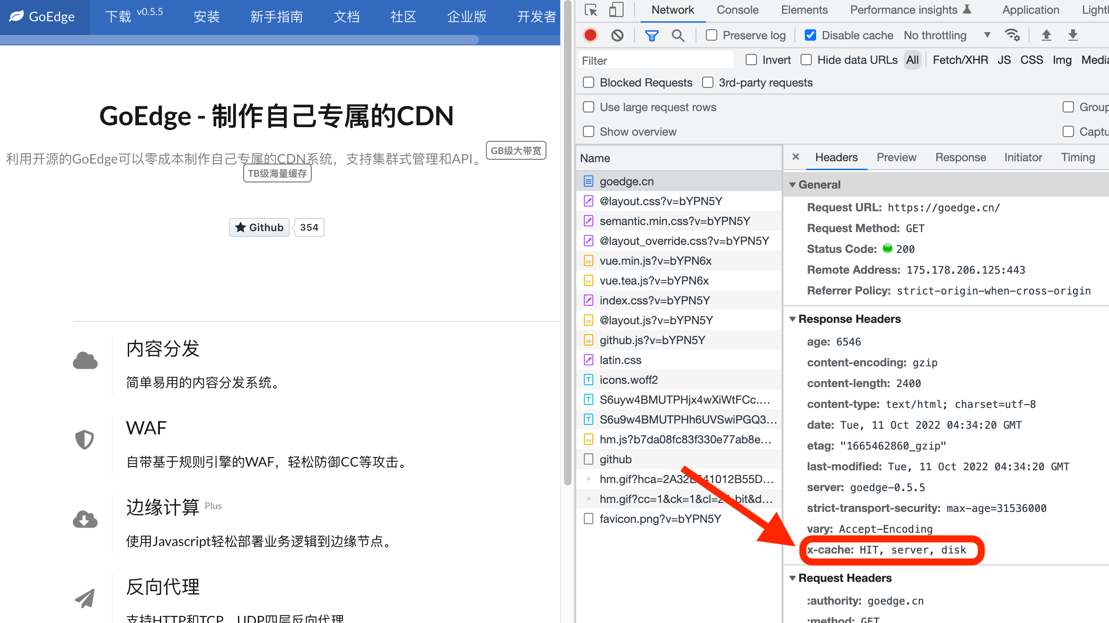Open network search magnifier
This screenshot has height=623, width=1109.
point(678,35)
